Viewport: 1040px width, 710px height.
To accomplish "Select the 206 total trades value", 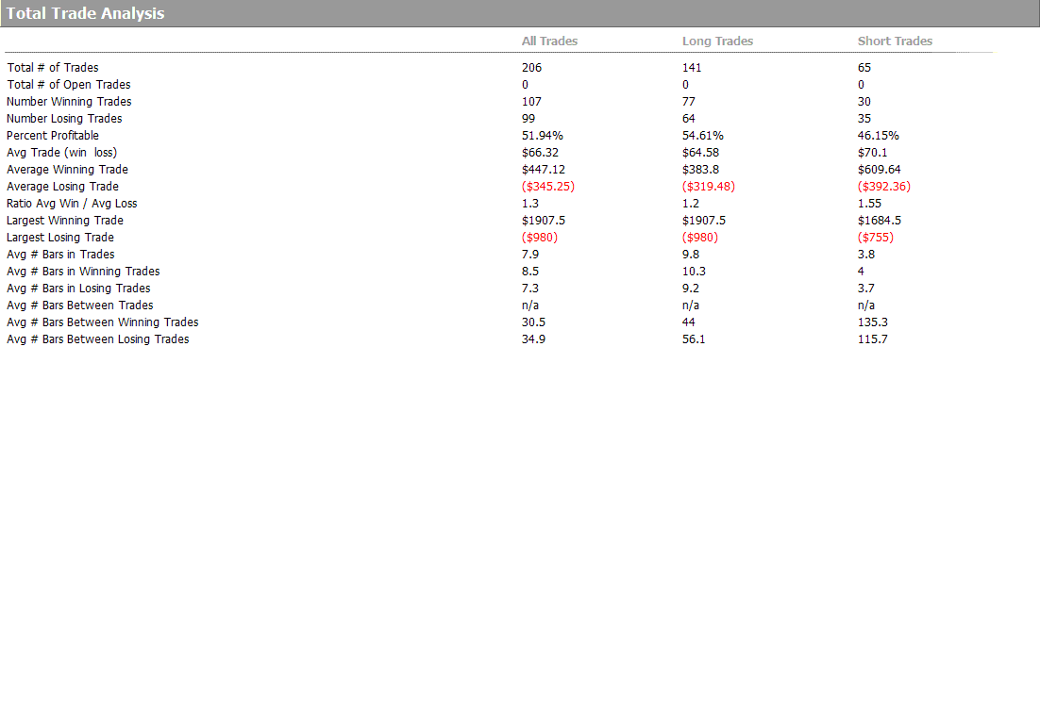I will [x=531, y=68].
